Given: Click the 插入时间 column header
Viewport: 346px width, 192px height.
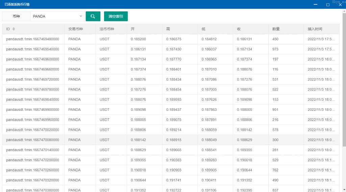Looking at the screenshot, I should (315, 29).
